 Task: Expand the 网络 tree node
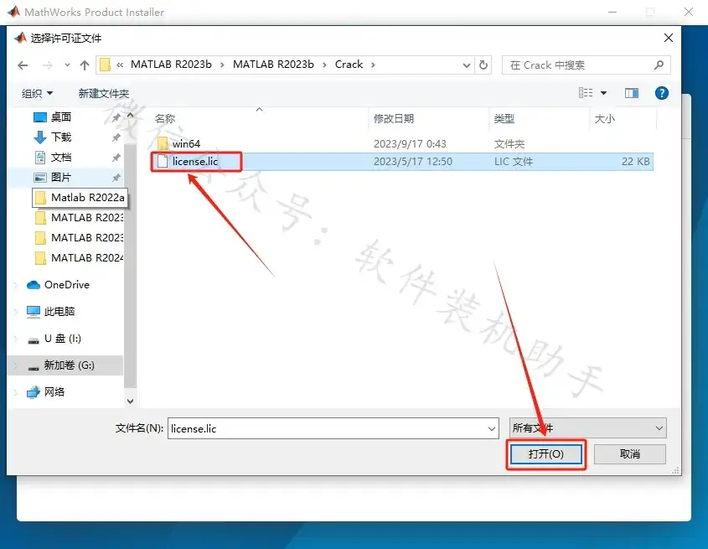[16, 391]
